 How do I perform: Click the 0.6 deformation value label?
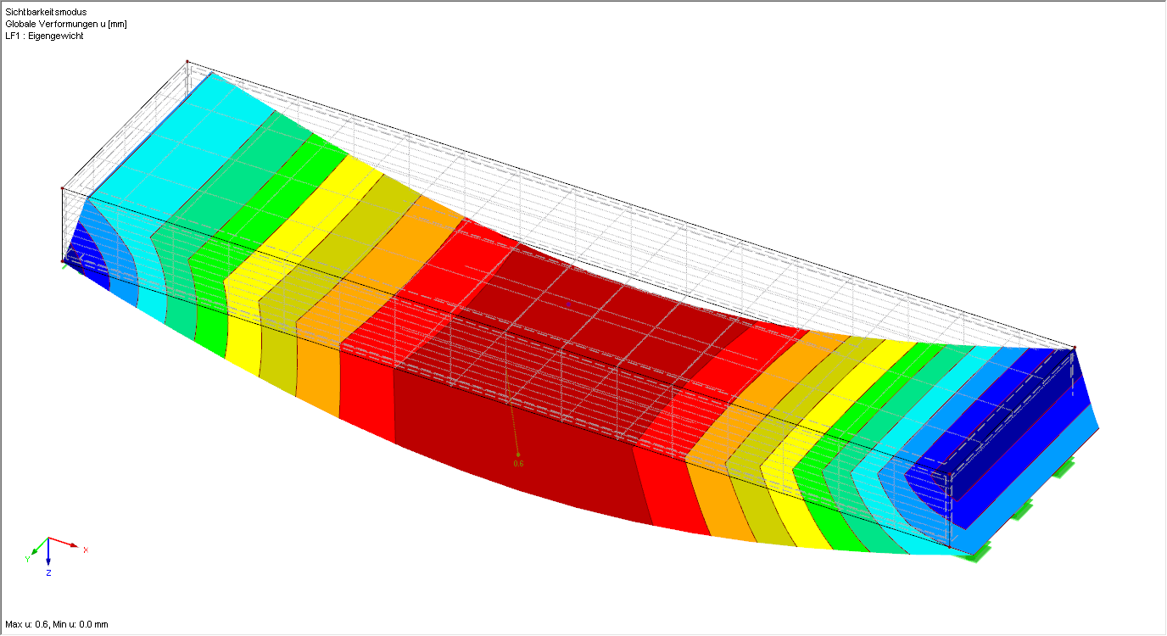pos(519,464)
